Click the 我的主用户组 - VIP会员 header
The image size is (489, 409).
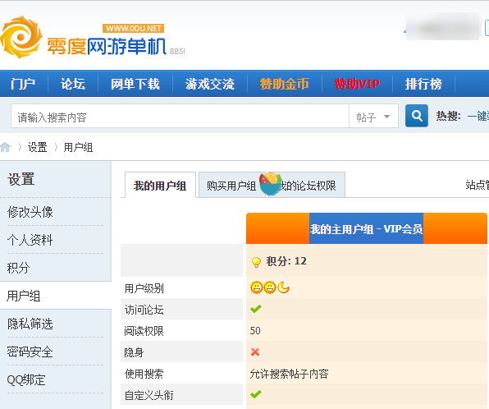[366, 228]
